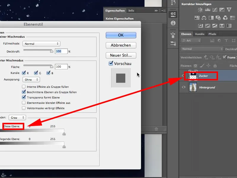
Task: Add a Color Balance adjustment (scales icon)
Action: coord(204,18)
